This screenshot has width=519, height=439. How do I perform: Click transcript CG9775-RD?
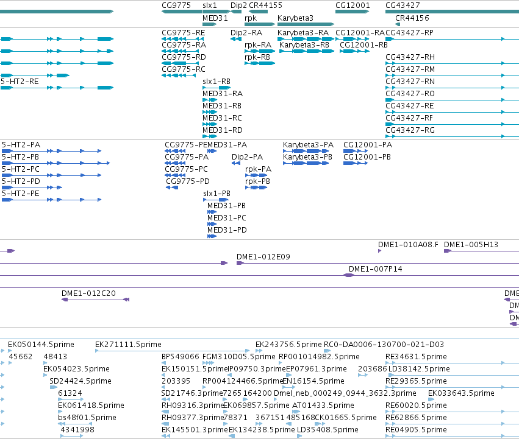tap(184, 57)
